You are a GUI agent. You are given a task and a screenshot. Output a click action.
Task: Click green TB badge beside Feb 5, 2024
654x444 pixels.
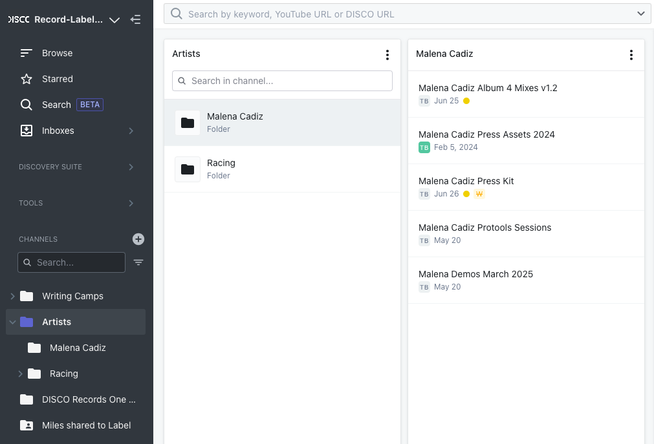[x=424, y=147]
